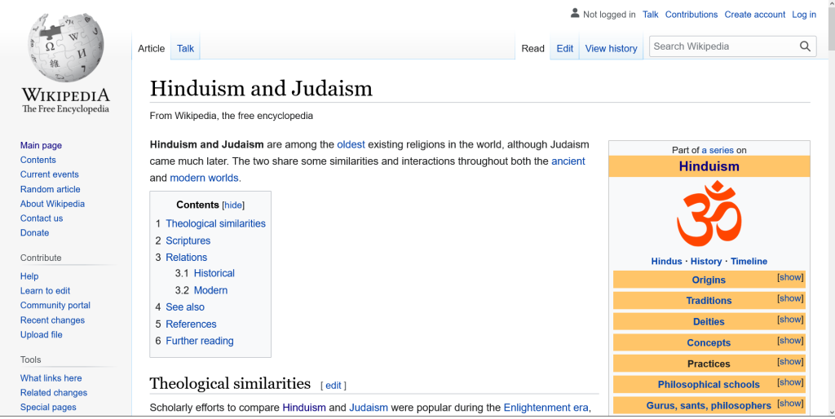This screenshot has width=835, height=419.
Task: Open the sidebar Contents link
Action: [38, 160]
